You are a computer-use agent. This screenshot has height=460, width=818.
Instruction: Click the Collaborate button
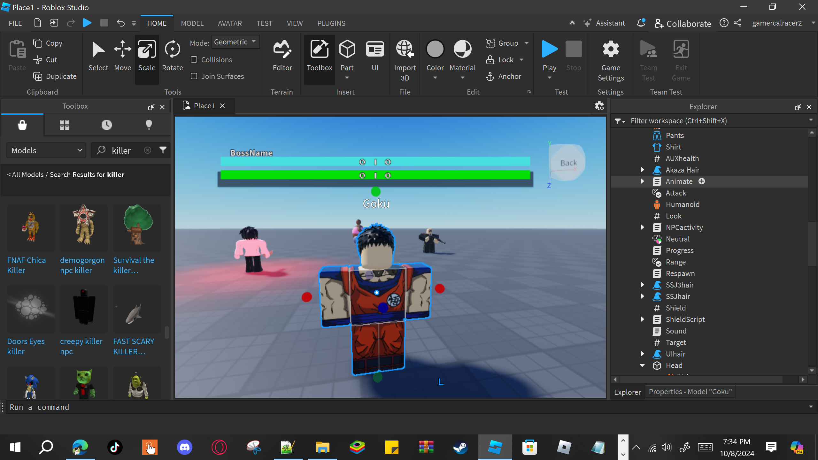pos(683,23)
